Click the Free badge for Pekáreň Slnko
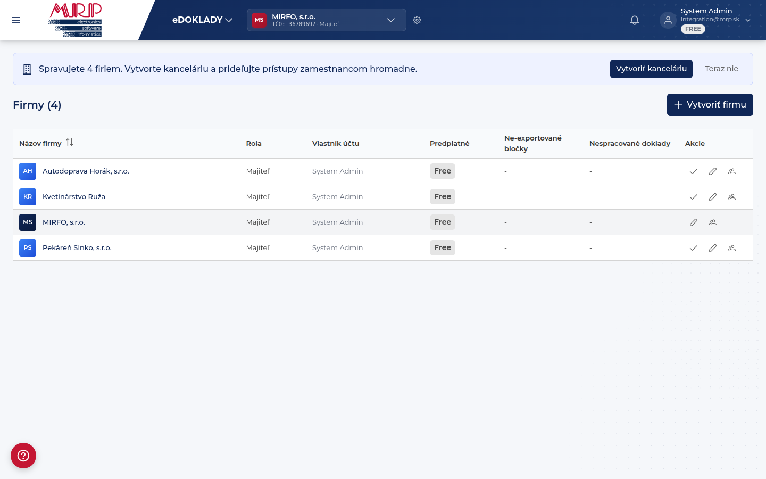The height and width of the screenshot is (479, 766). (443, 248)
